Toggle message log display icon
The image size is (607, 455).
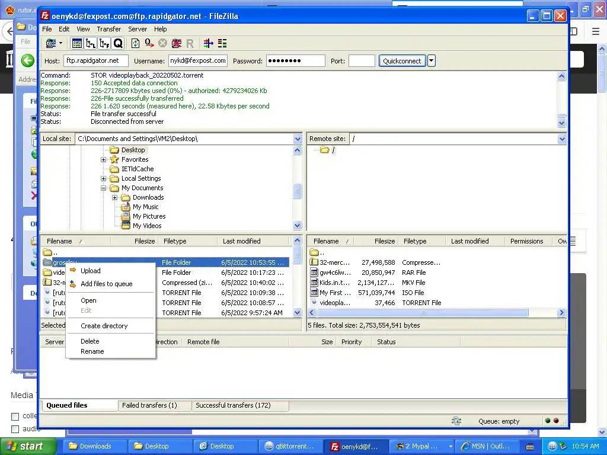tap(77, 43)
